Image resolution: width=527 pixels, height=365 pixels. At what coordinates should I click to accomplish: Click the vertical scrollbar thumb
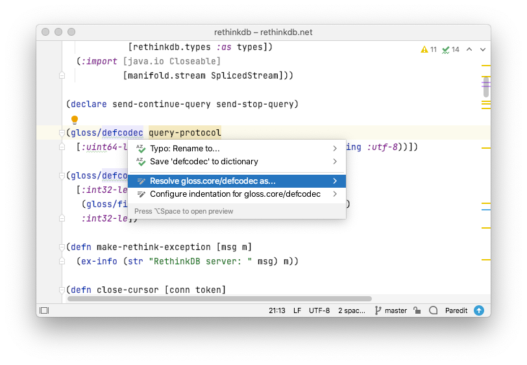click(x=486, y=87)
